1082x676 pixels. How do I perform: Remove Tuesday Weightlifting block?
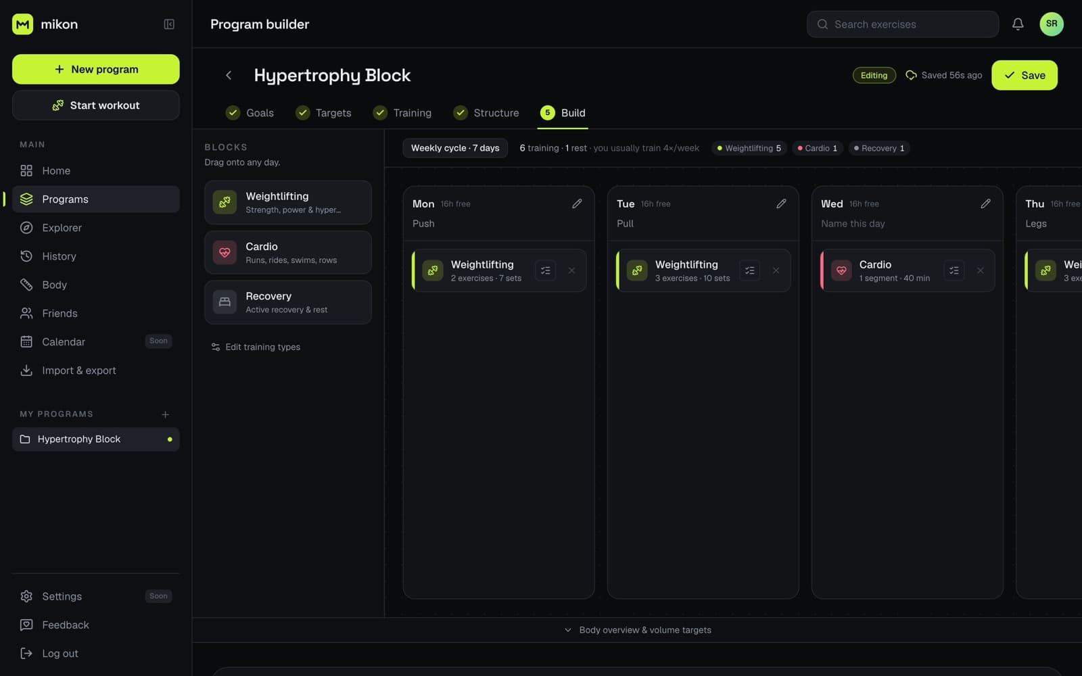(776, 270)
